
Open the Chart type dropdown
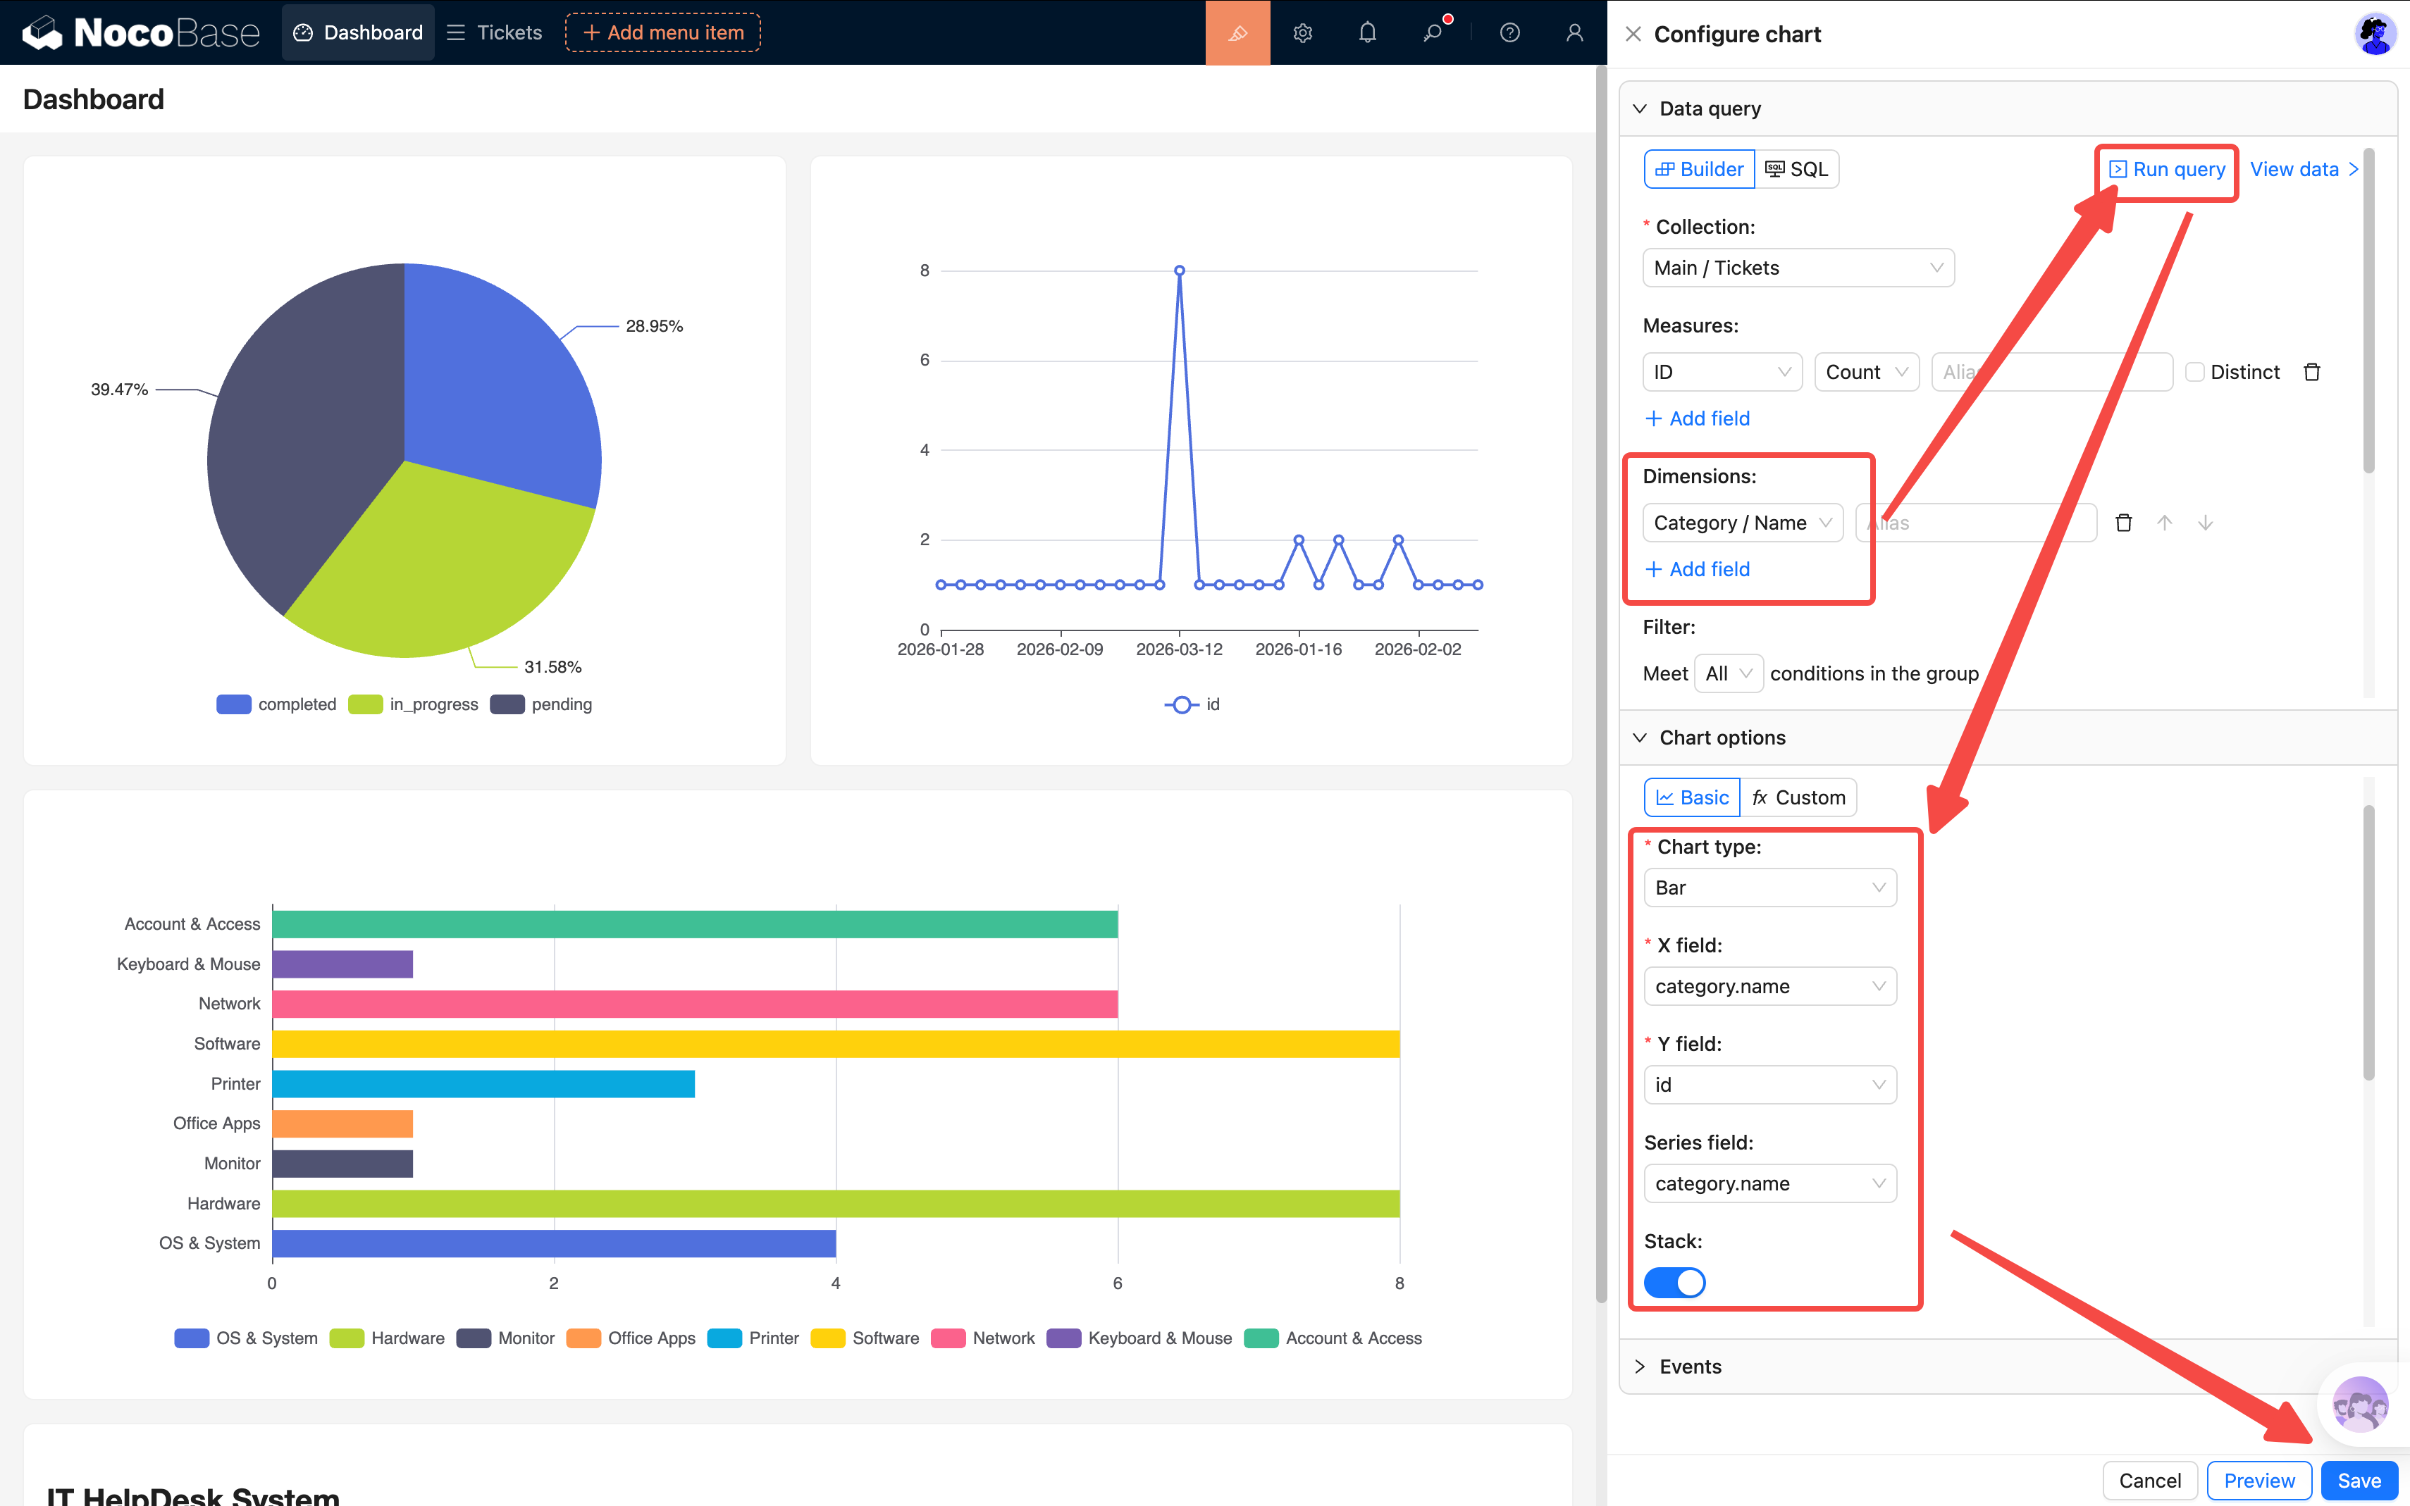click(1769, 888)
